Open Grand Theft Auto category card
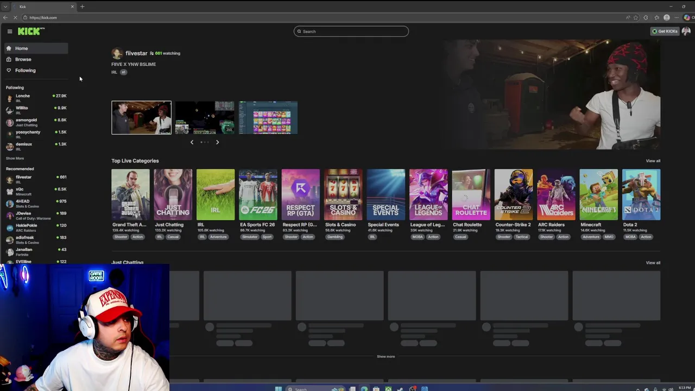Screen dimensions: 695x391 [x=130, y=194]
